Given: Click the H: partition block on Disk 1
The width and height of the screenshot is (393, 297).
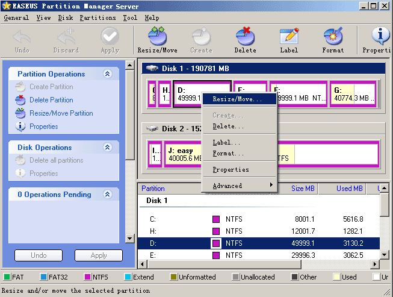Looking at the screenshot, I should pyautogui.click(x=165, y=94).
